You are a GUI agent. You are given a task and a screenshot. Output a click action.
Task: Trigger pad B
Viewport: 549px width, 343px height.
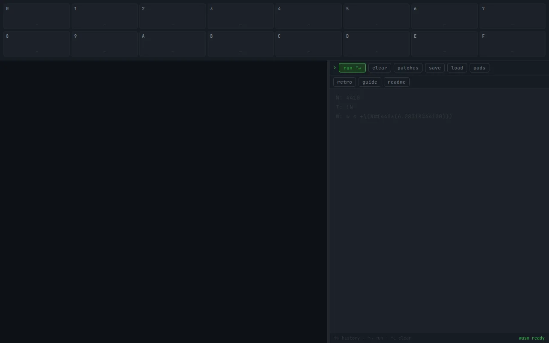tap(241, 44)
